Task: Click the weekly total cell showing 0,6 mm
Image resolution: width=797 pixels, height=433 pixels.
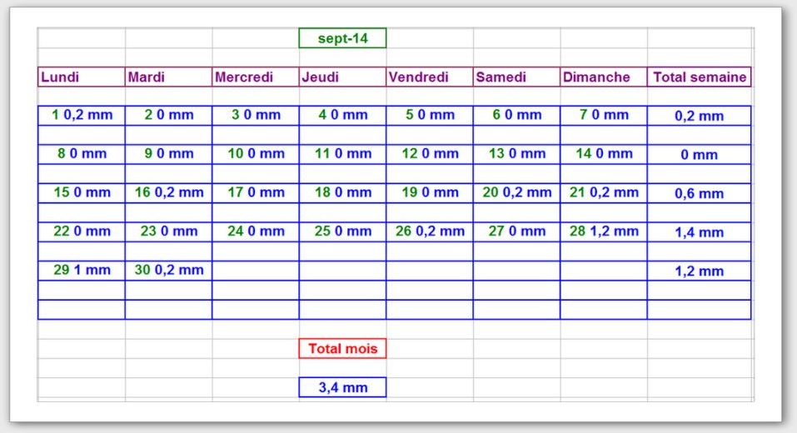Action: click(x=700, y=193)
